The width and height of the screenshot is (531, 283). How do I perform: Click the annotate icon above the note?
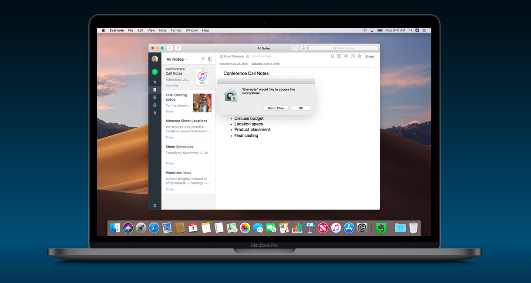[x=346, y=56]
